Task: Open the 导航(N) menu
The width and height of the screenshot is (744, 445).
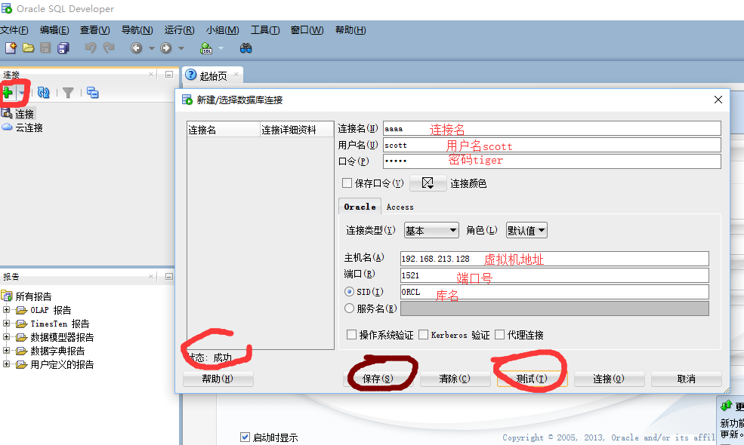Action: [x=137, y=30]
